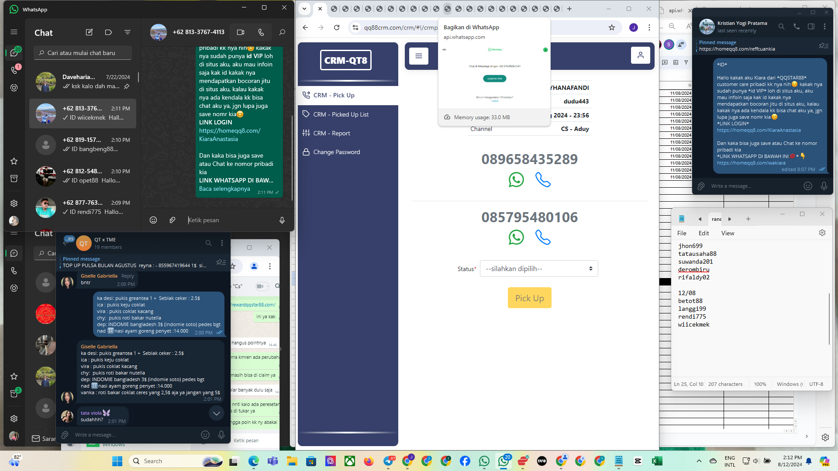Click the yellow Pick Up button

coord(529,298)
